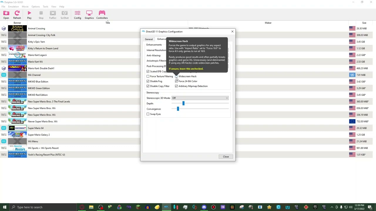Click the Europe flag for Newer Super Mario Bros.
Screen dimensions: 376x211
[x=352, y=121]
